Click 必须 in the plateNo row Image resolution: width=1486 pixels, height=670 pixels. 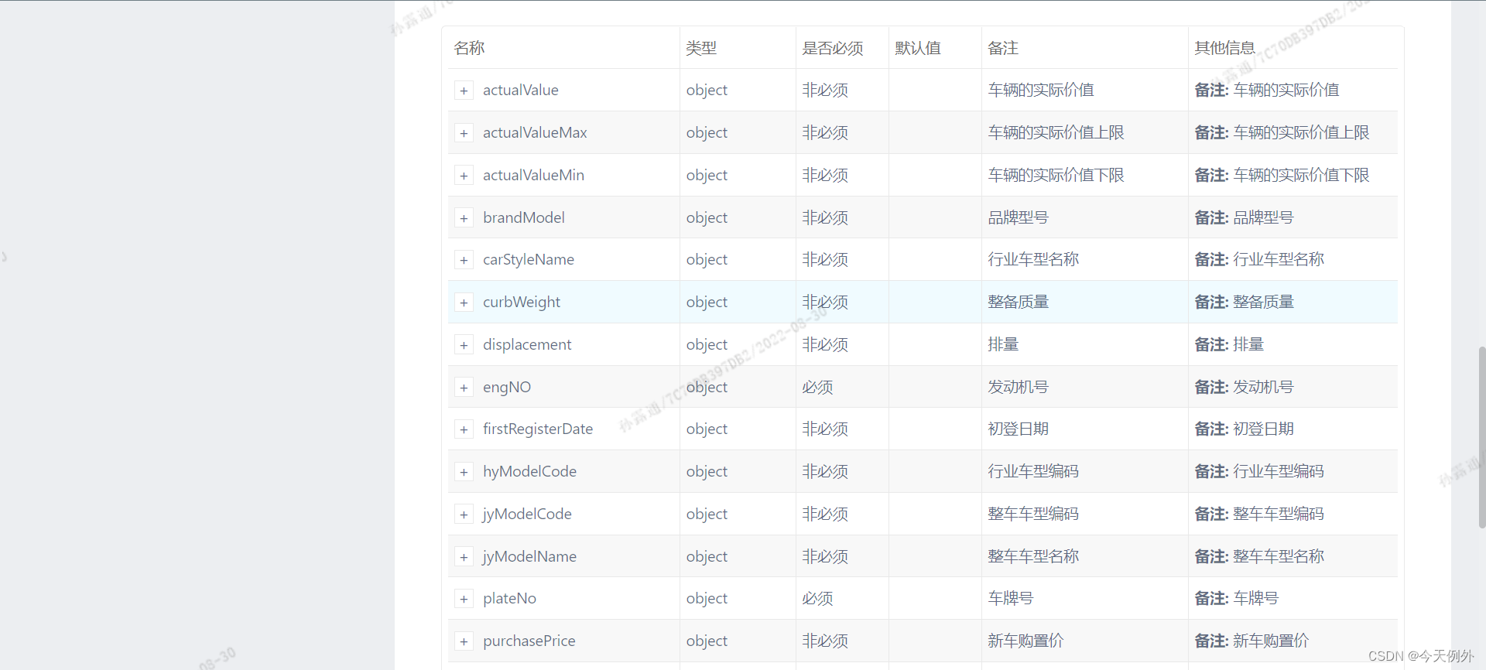(817, 598)
